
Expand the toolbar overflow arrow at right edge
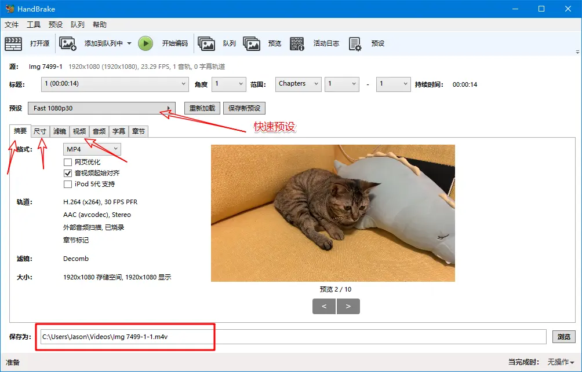tap(577, 52)
